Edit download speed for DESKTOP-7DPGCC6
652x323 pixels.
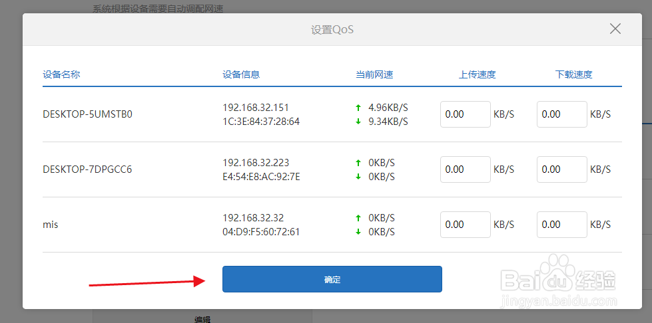[562, 169]
